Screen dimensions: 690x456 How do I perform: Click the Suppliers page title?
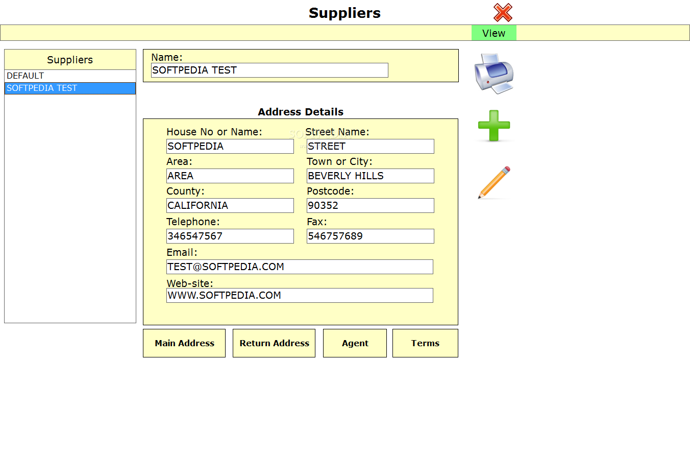point(344,13)
